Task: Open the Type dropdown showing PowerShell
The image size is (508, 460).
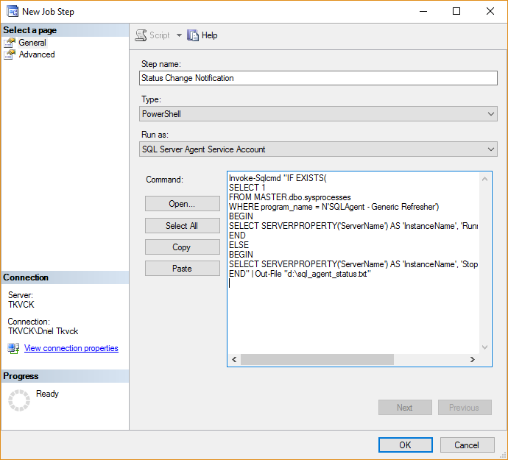Action: click(x=318, y=114)
